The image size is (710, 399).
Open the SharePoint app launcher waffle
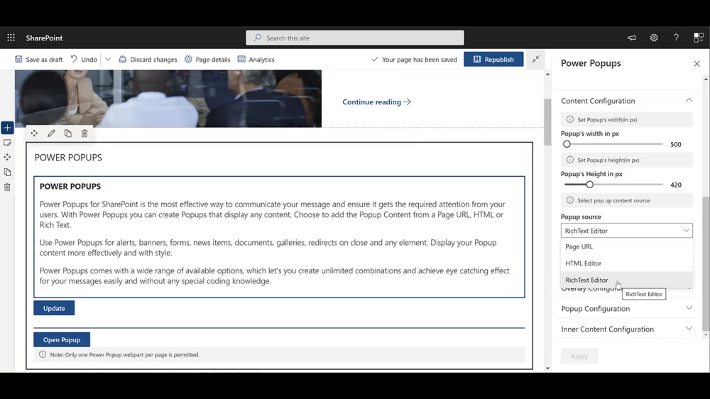click(11, 38)
